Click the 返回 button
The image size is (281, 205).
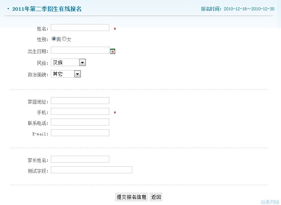click(156, 197)
